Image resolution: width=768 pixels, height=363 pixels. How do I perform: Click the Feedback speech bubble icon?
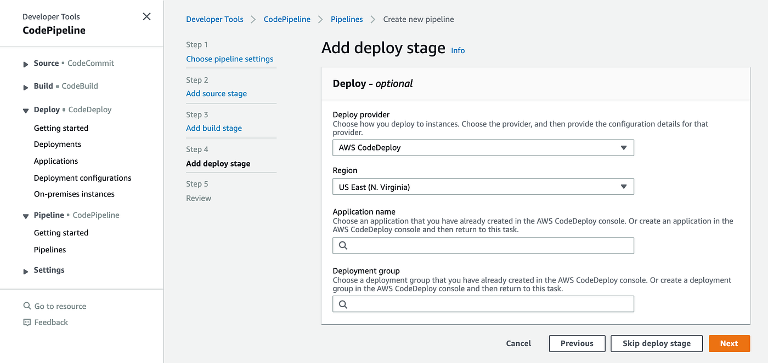[x=27, y=322]
